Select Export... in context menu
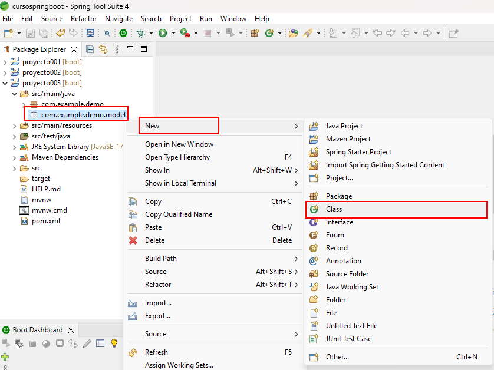Screen dimensions: 494x370 point(213,316)
